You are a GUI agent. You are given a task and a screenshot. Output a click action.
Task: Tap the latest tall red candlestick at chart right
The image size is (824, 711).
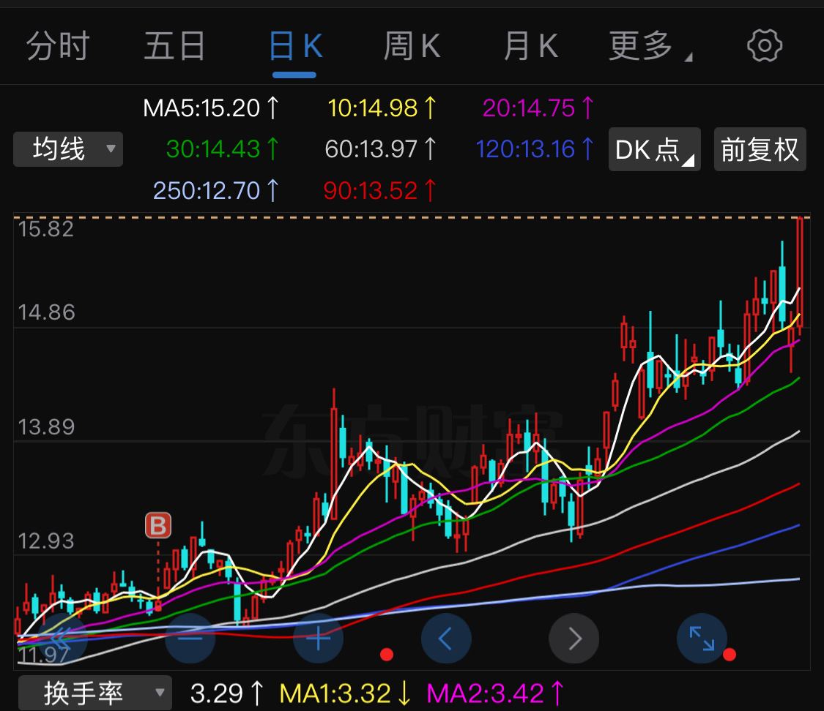(x=800, y=276)
